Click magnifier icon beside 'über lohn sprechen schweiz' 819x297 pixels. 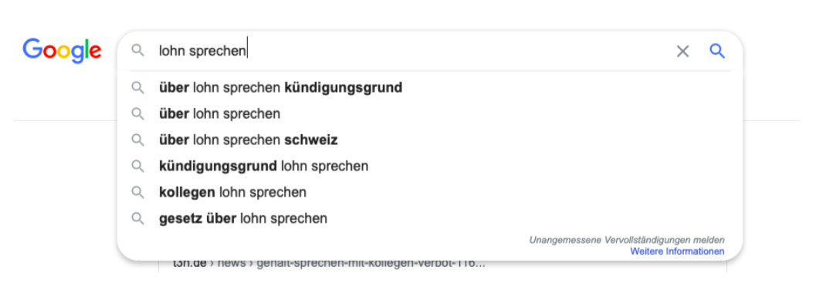coord(137,140)
